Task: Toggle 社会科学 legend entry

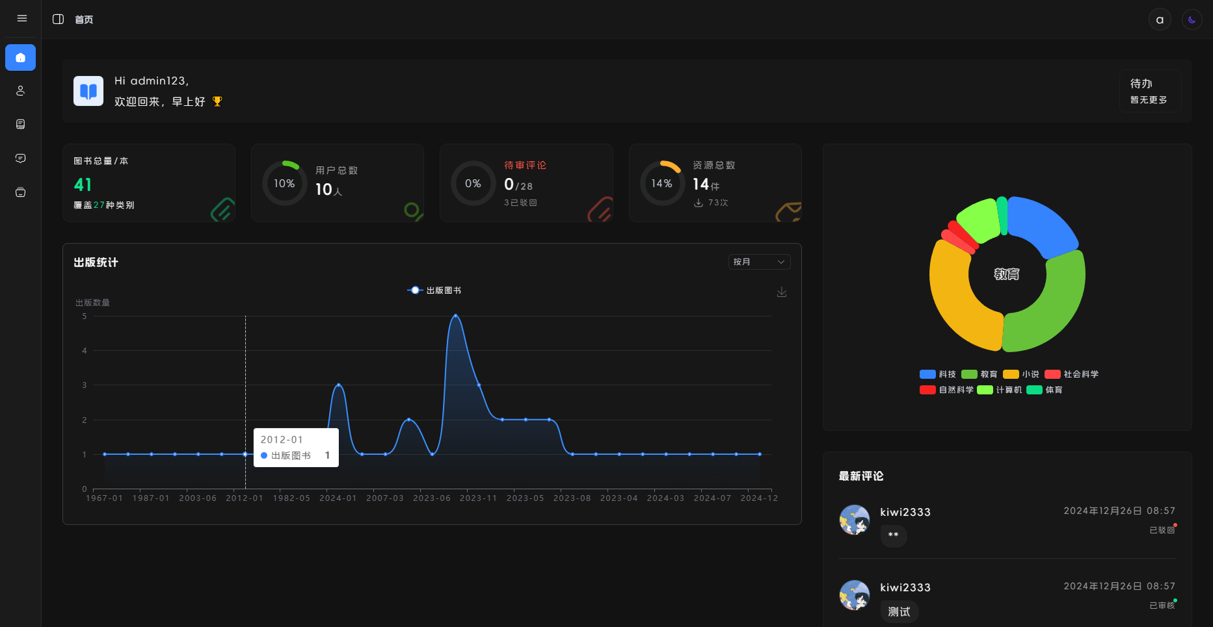Action: point(1072,374)
